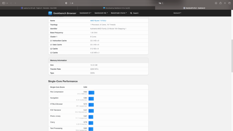This screenshot has width=233, height=131.
Task: Click the 'Single-Core Performance' heading
Action: pyautogui.click(x=63, y=81)
